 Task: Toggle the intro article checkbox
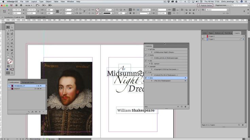pyautogui.click(x=146, y=78)
